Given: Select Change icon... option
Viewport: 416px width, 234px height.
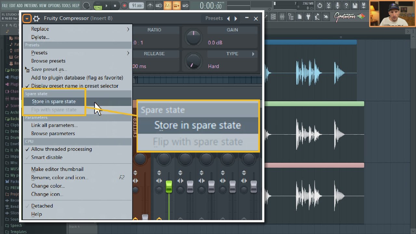Looking at the screenshot, I should (x=77, y=194).
